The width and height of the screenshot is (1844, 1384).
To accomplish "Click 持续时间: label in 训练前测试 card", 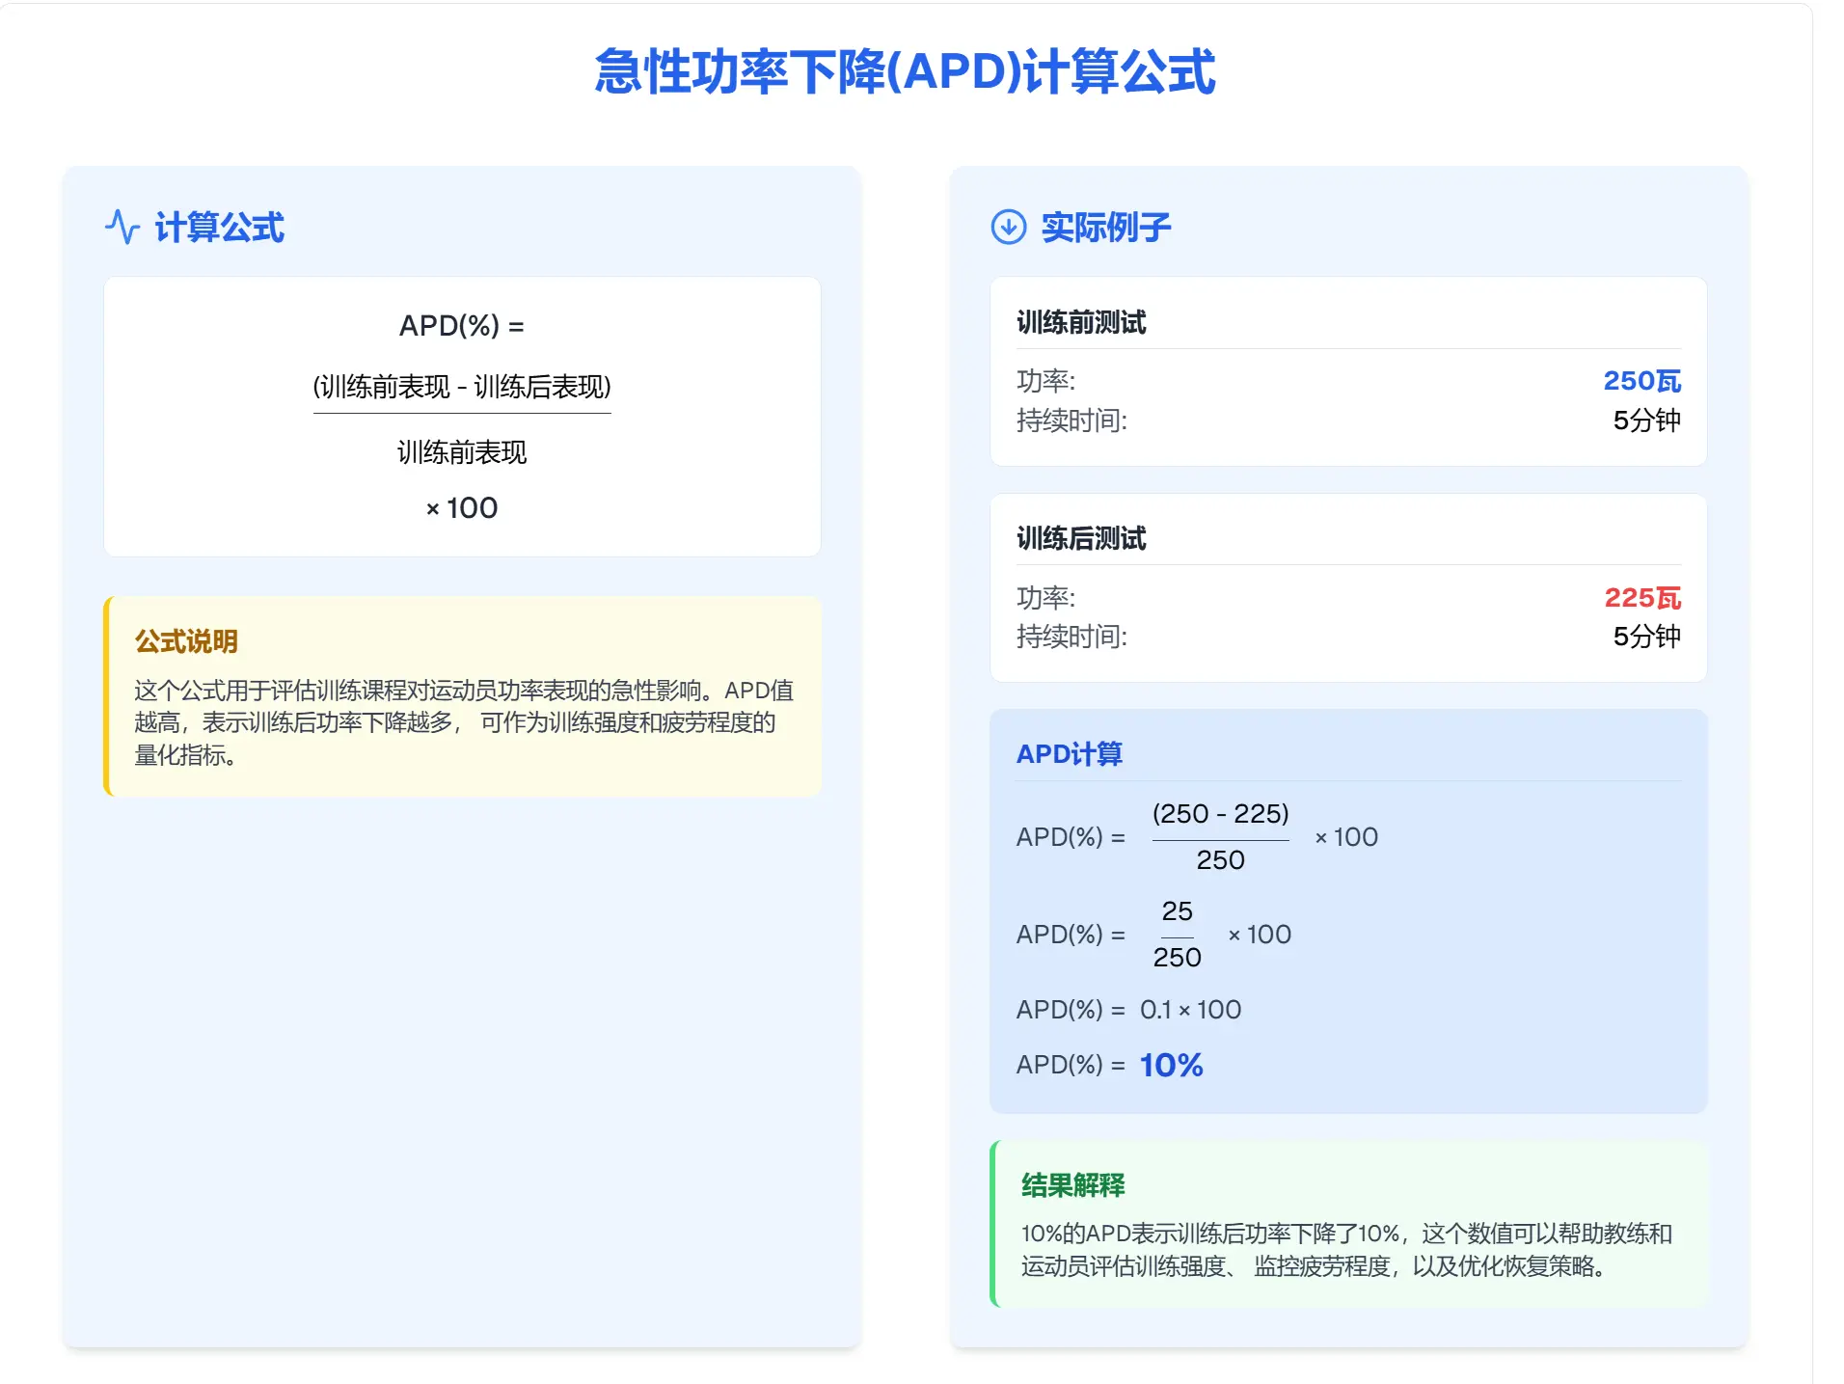I will coord(1071,421).
